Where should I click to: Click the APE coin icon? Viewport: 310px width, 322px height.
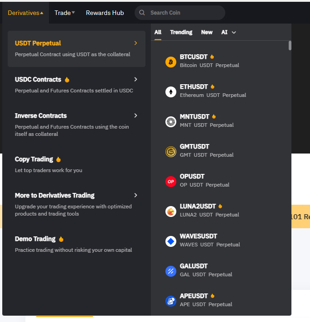[171, 301]
